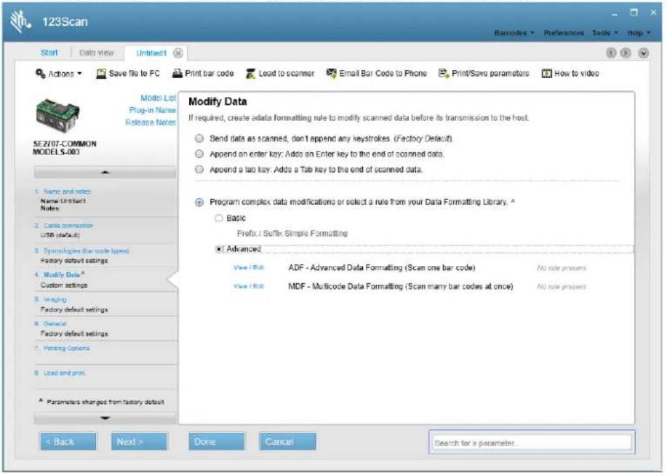Open the Plug-in Name link
The image size is (667, 473).
tap(152, 110)
